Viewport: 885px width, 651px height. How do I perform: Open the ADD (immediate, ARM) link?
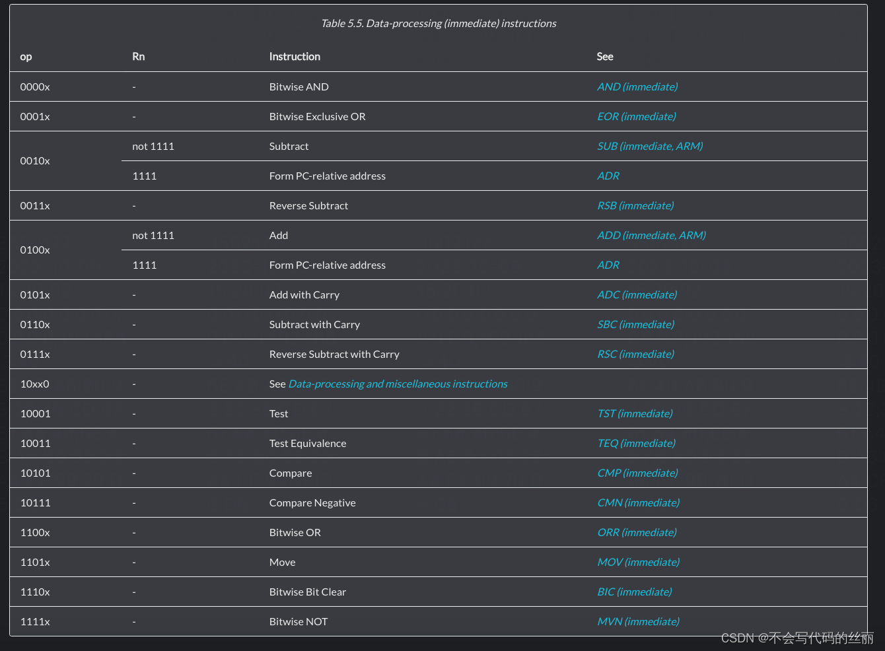coord(651,235)
